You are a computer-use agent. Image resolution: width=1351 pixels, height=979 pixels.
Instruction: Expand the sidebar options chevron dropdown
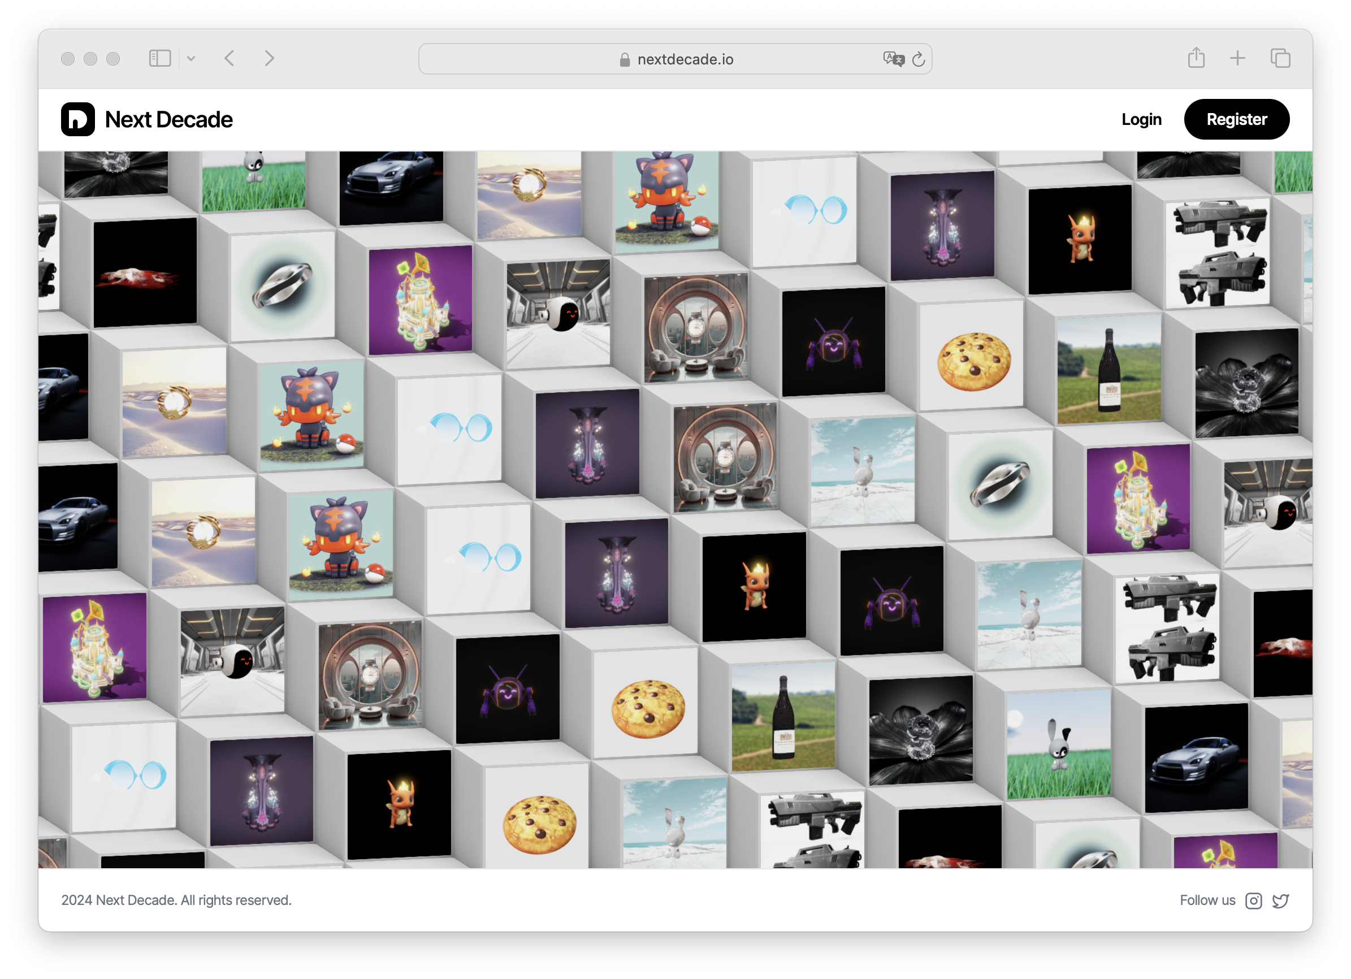[191, 58]
